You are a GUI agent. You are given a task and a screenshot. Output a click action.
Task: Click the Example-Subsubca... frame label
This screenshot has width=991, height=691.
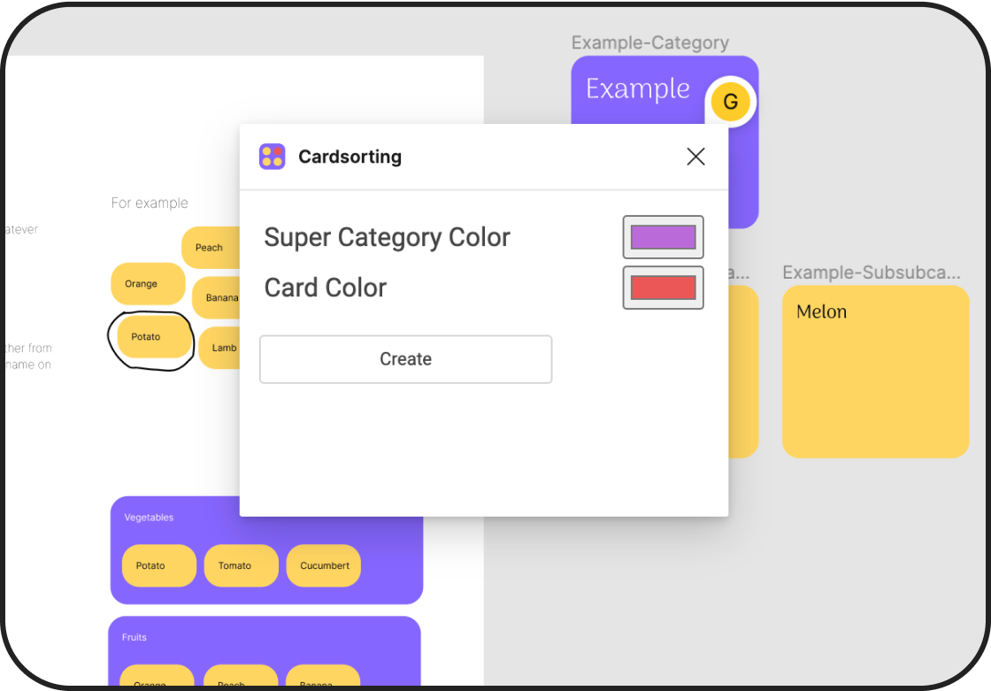(x=871, y=273)
